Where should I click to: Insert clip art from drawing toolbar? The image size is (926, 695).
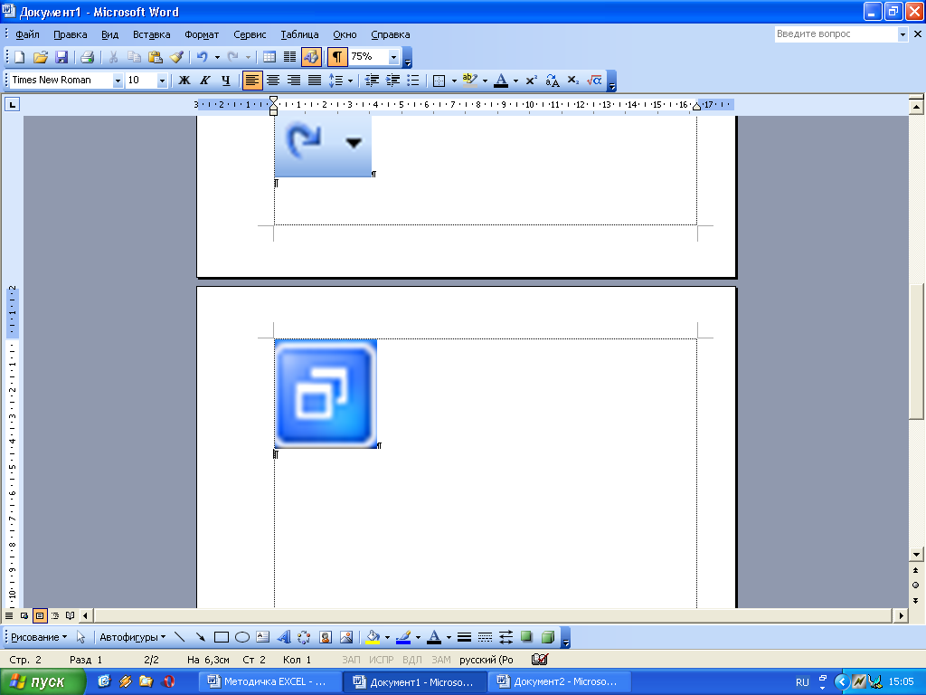pyautogui.click(x=326, y=637)
